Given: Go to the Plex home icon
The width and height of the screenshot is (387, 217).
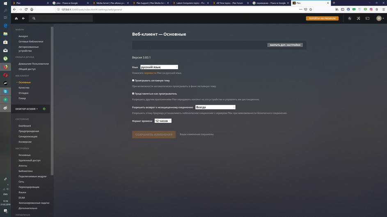Looking at the screenshot, I should pyautogui.click(x=16, y=18).
